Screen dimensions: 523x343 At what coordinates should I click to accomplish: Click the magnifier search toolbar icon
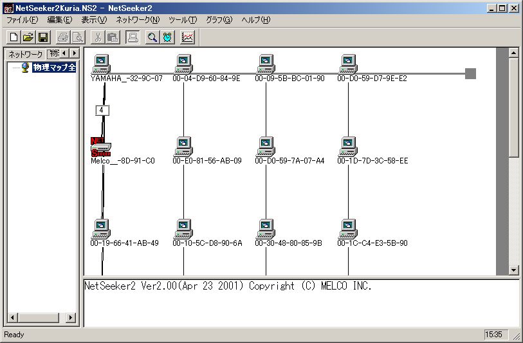[x=152, y=37]
